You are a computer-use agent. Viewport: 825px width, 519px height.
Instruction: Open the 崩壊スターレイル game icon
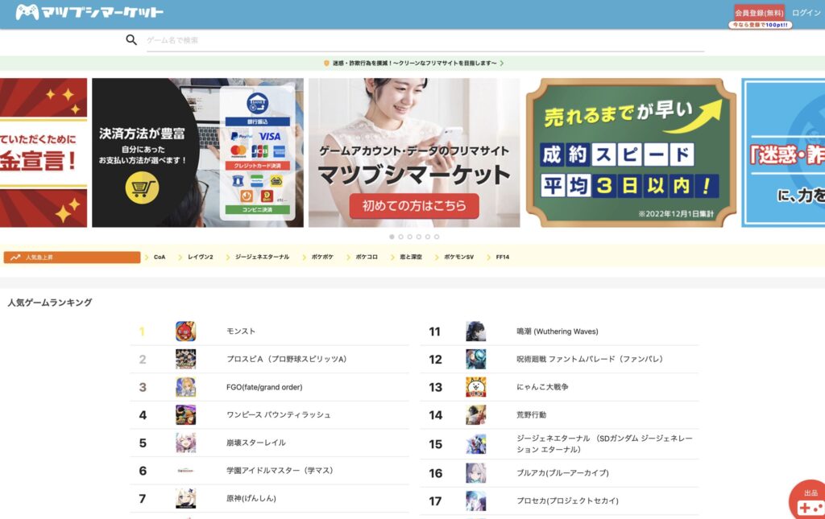(186, 443)
